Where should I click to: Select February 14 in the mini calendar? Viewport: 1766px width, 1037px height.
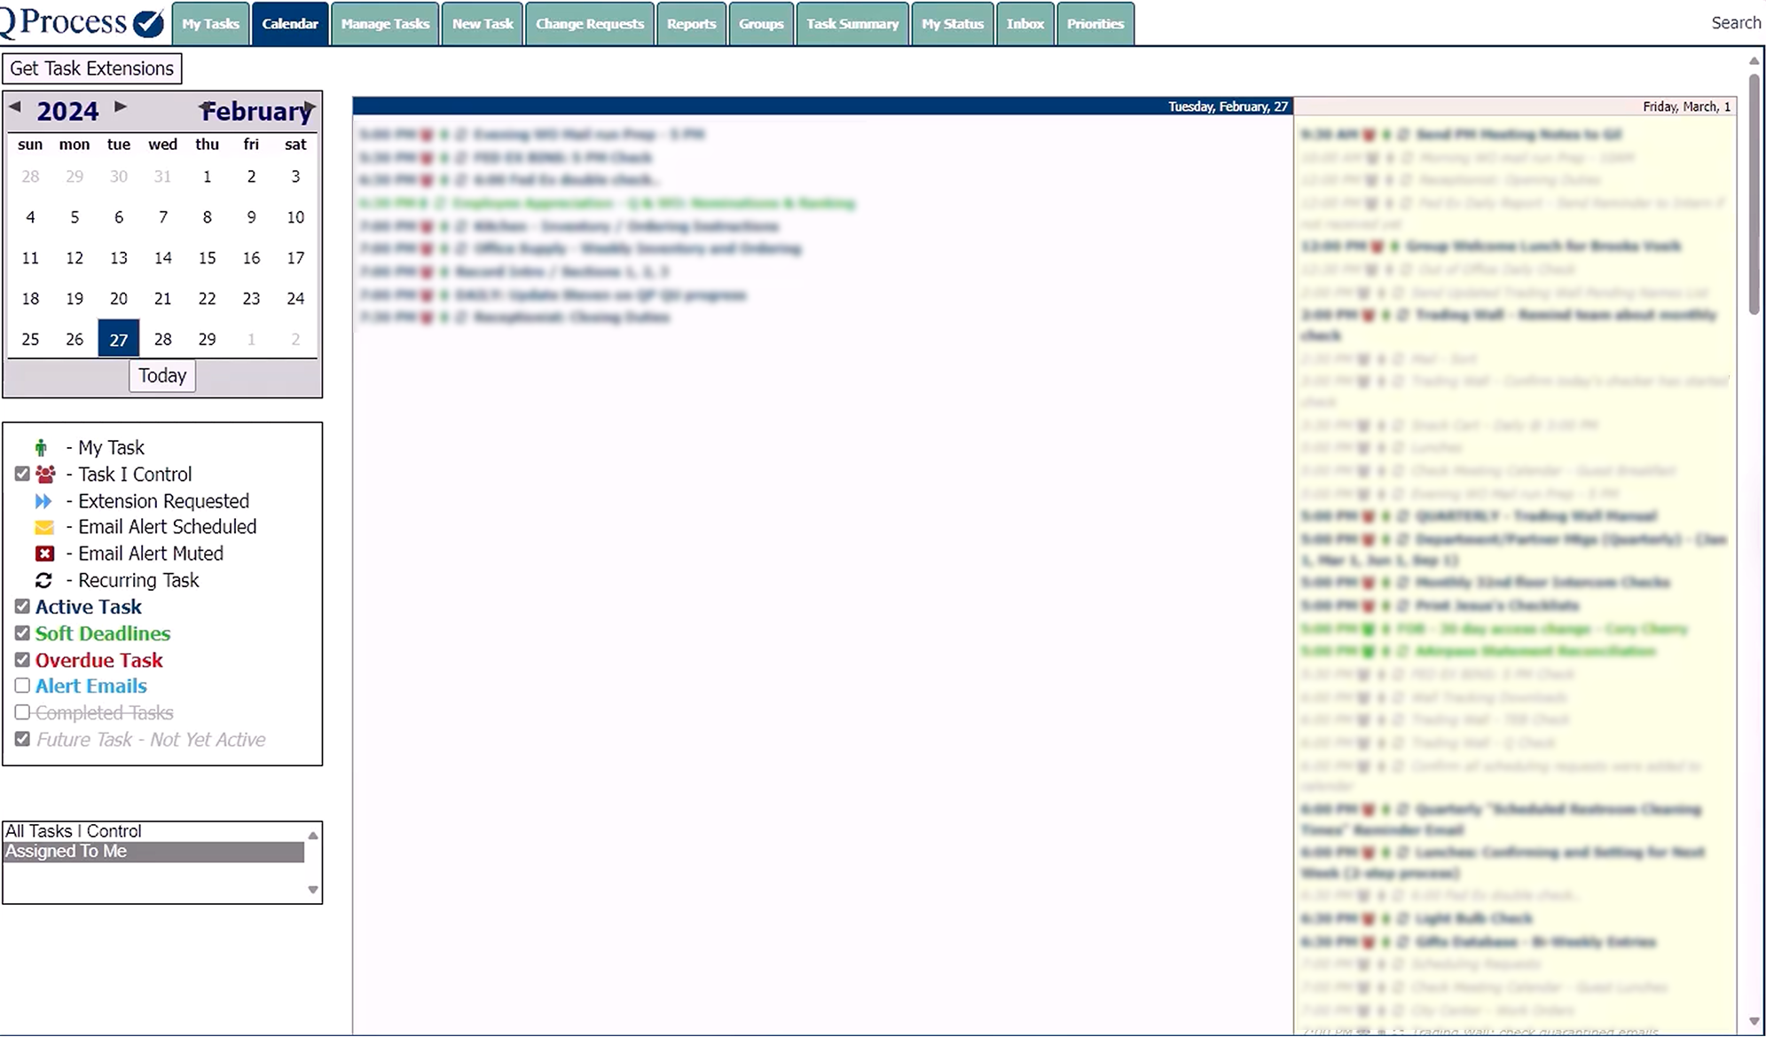click(163, 258)
